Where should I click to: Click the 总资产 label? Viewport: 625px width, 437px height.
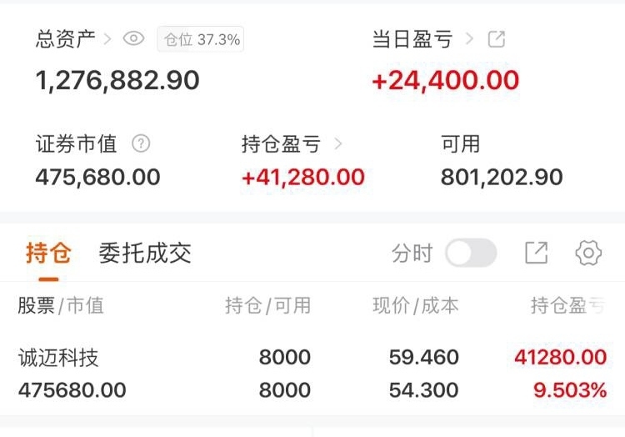[x=65, y=38]
